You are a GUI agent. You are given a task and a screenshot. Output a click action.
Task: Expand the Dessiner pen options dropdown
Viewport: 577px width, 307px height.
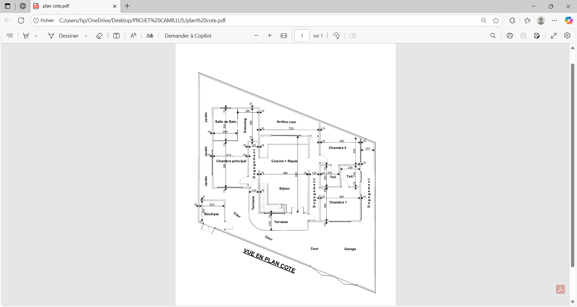(86, 36)
